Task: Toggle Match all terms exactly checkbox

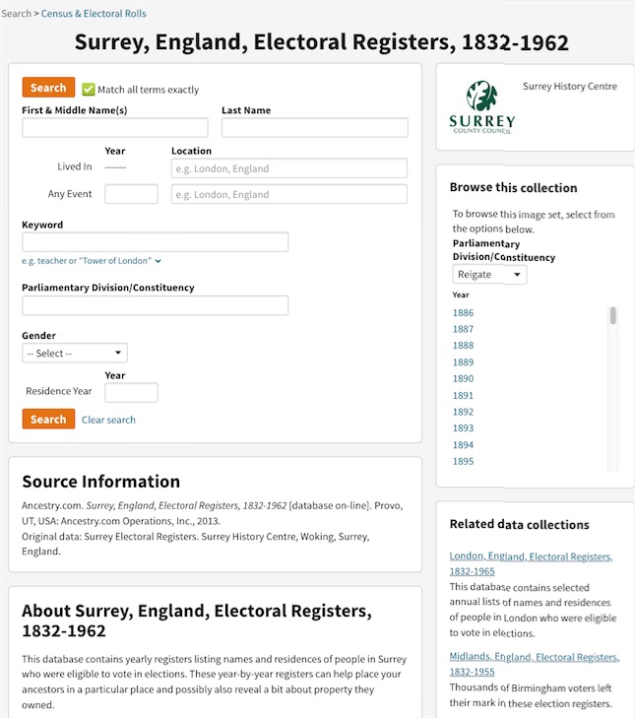Action: point(89,90)
